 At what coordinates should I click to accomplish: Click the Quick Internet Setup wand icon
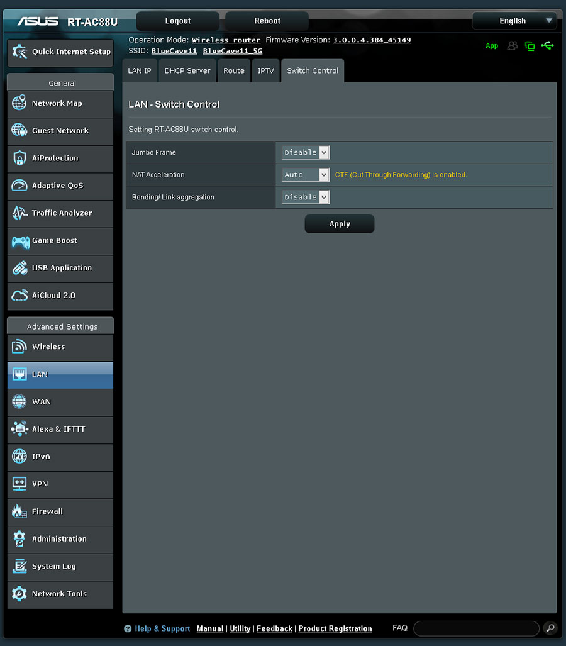[19, 52]
